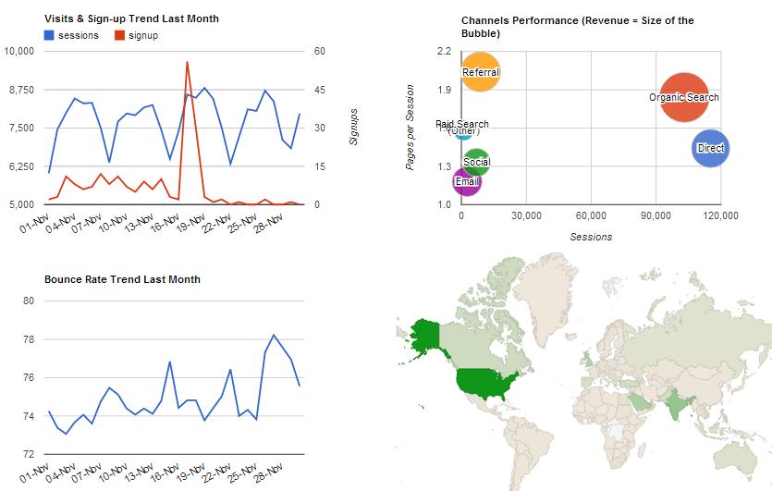Click the Social bubble
This screenshot has height=491, width=772.
click(476, 162)
